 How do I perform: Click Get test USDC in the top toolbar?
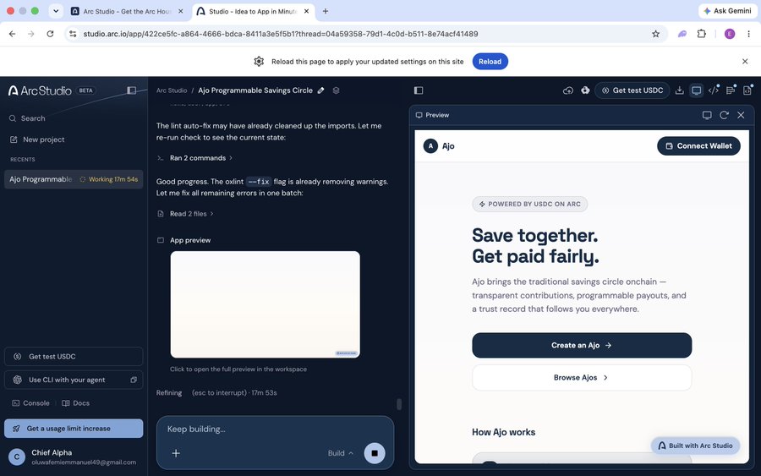pos(632,90)
